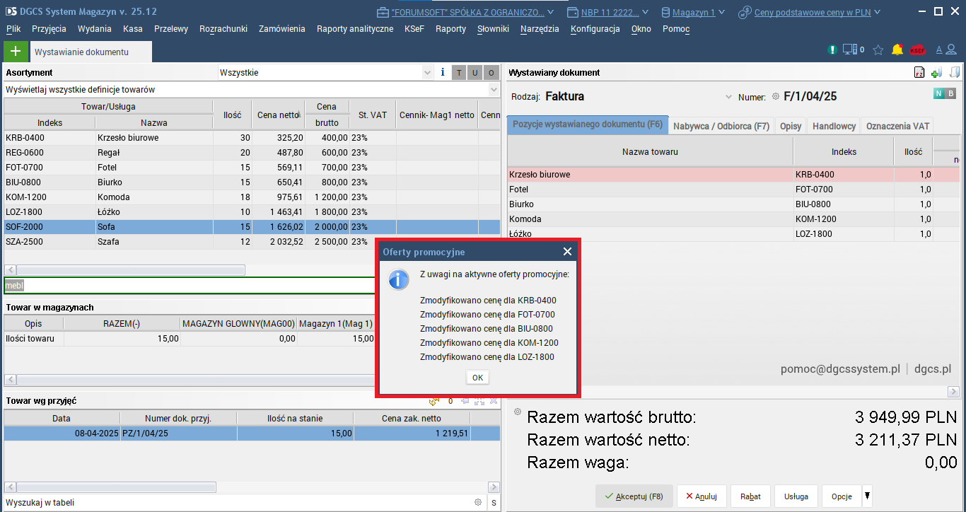Screen dimensions: 966x512
Task: Open the Ceny podstawowe price list selector
Action: (x=809, y=12)
